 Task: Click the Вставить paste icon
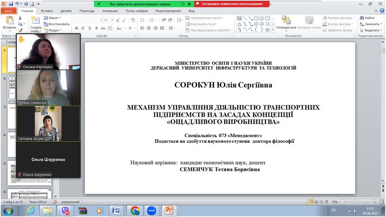(10, 20)
